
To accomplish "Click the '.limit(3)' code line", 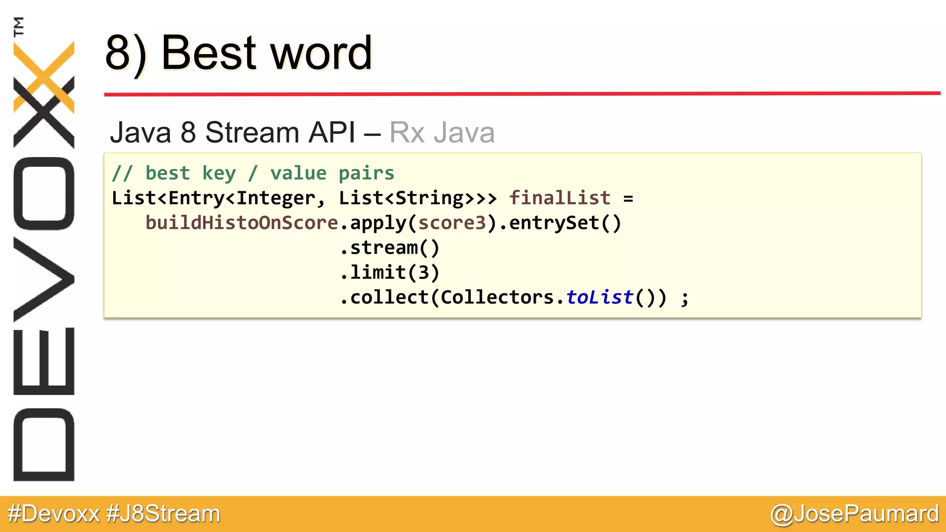I will (390, 272).
